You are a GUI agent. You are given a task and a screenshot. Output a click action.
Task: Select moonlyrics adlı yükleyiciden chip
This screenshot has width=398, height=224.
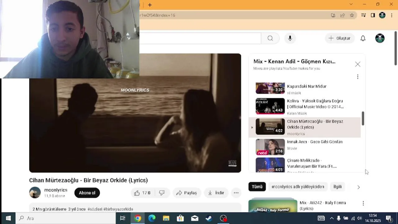[298, 187]
